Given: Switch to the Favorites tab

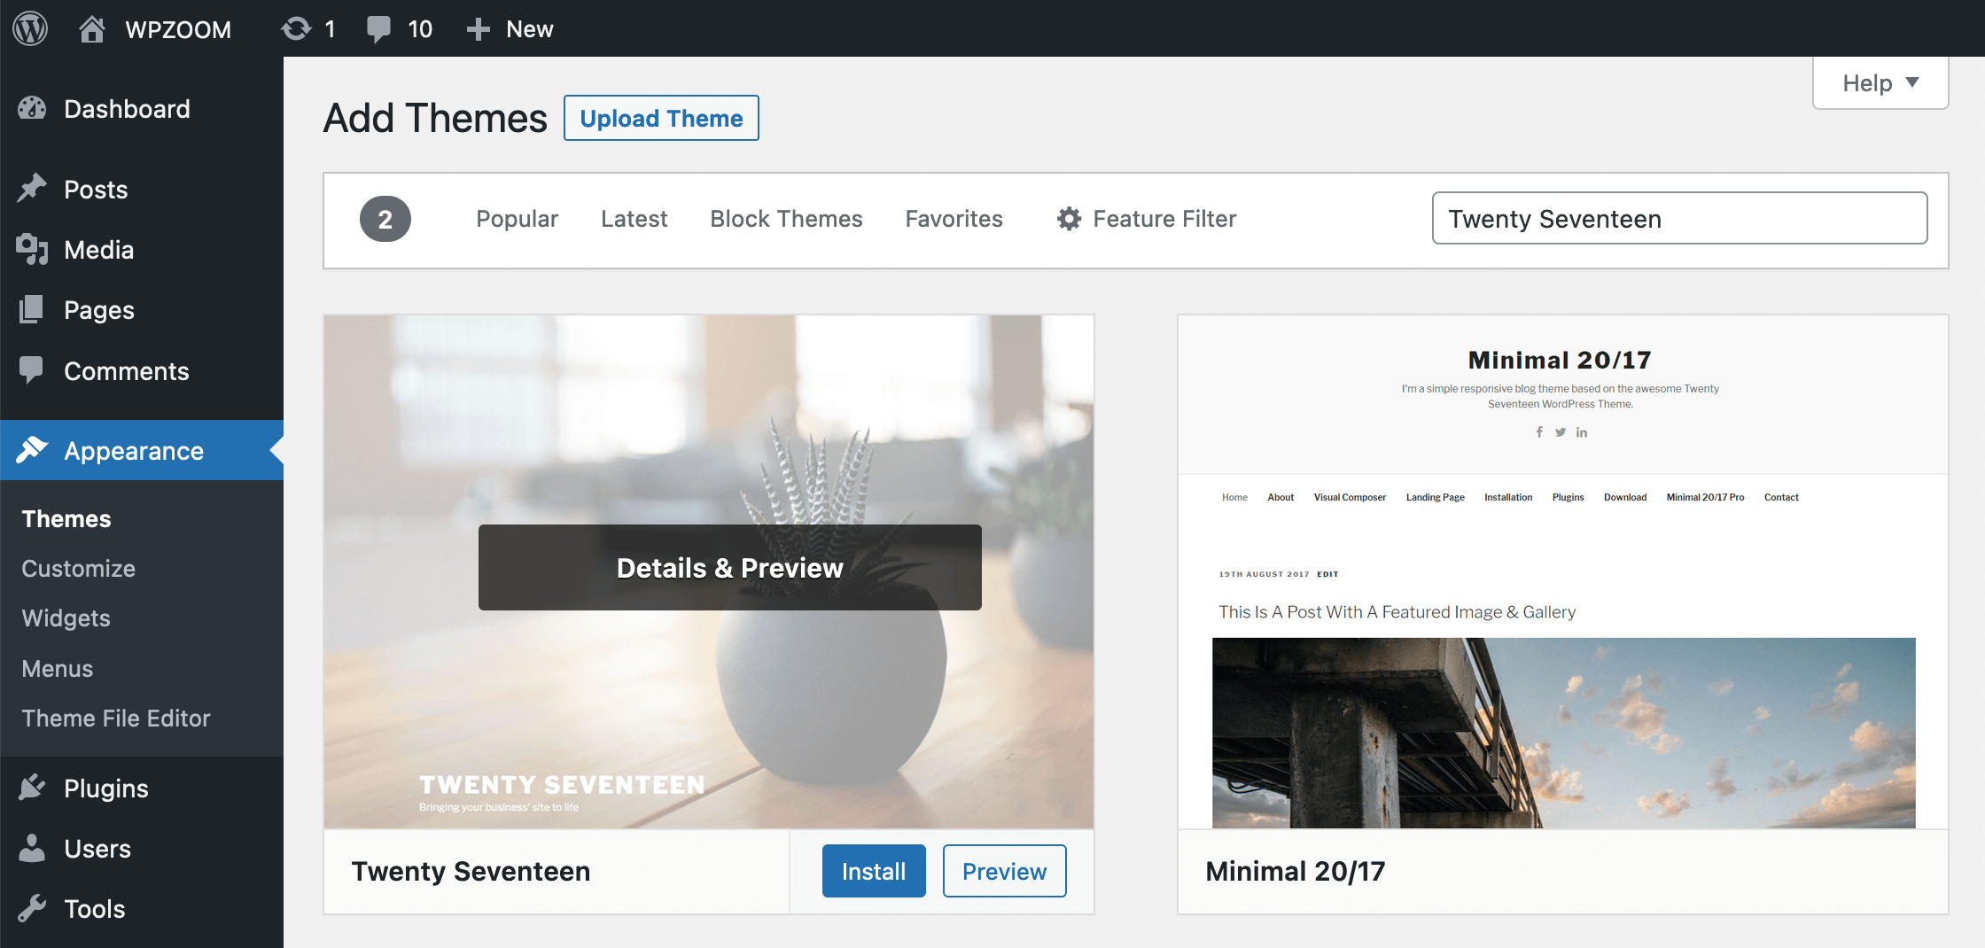Looking at the screenshot, I should point(954,219).
